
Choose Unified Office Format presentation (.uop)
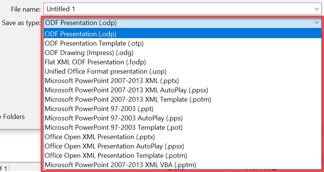click(183, 71)
